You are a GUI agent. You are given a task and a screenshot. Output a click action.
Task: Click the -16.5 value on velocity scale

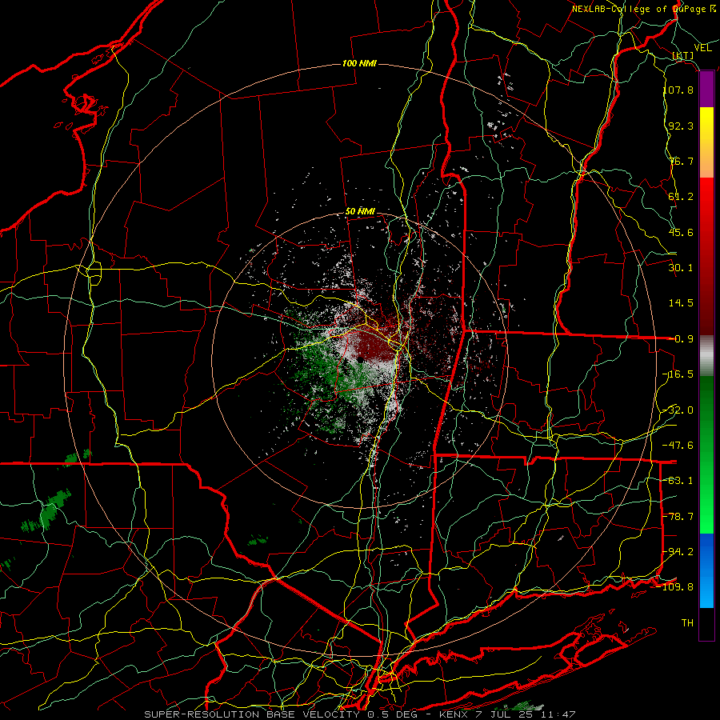click(x=678, y=374)
